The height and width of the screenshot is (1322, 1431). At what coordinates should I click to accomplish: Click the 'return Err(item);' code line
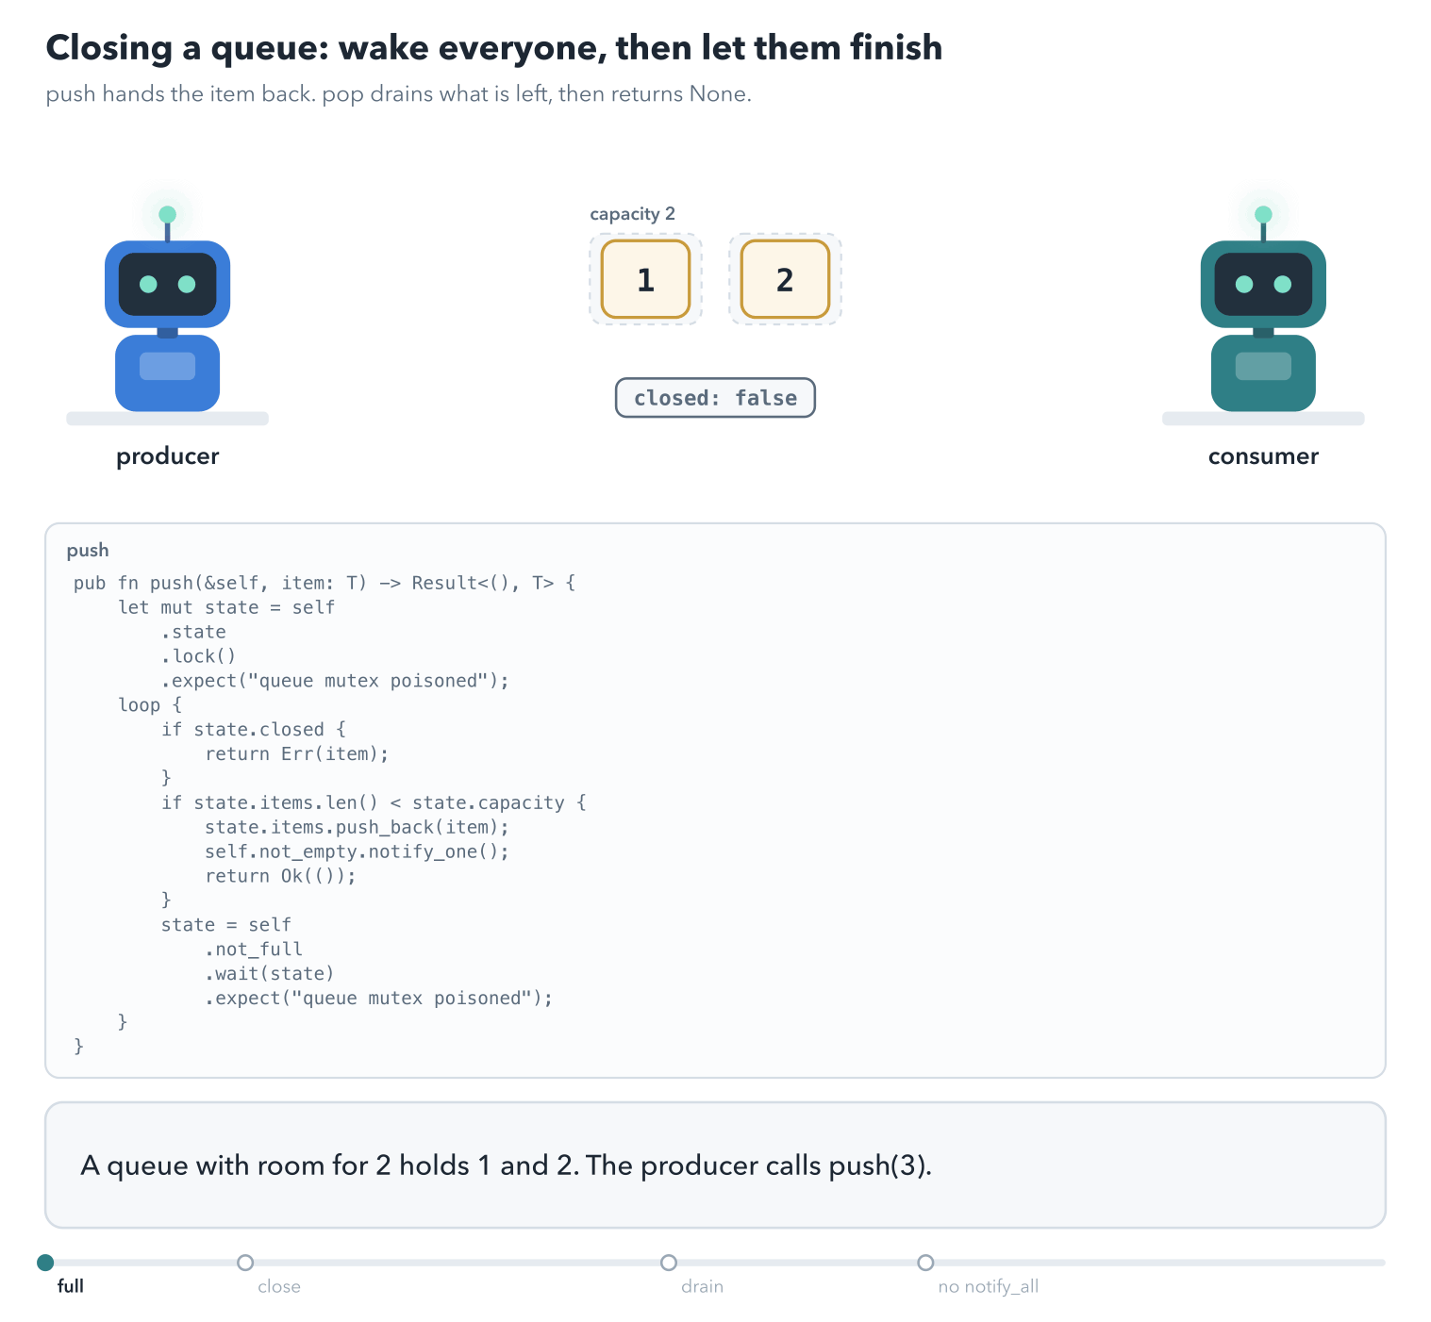(x=297, y=753)
